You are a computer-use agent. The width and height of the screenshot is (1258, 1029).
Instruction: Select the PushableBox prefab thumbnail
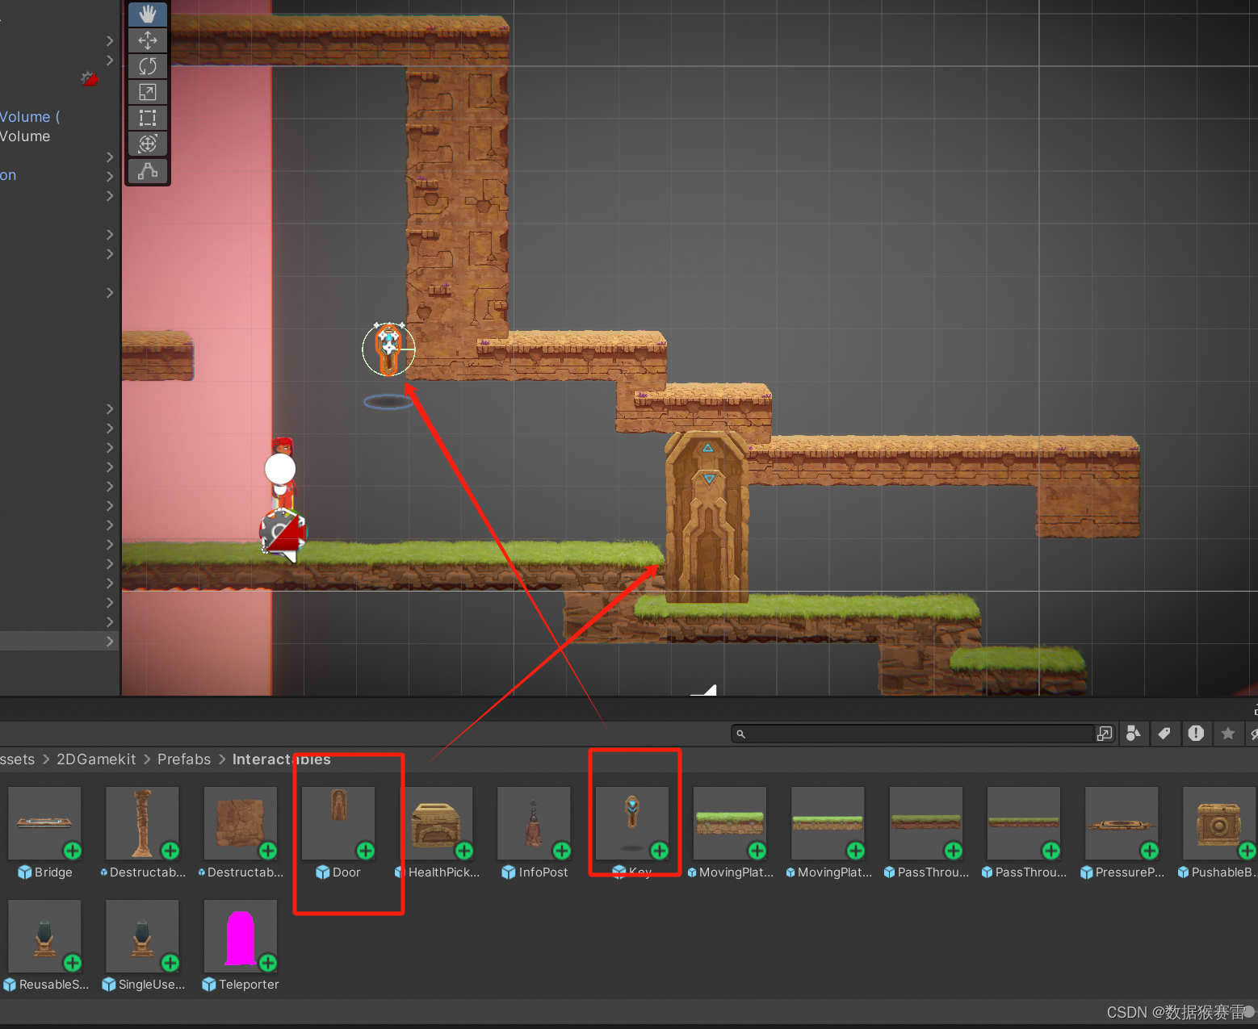(x=1219, y=823)
